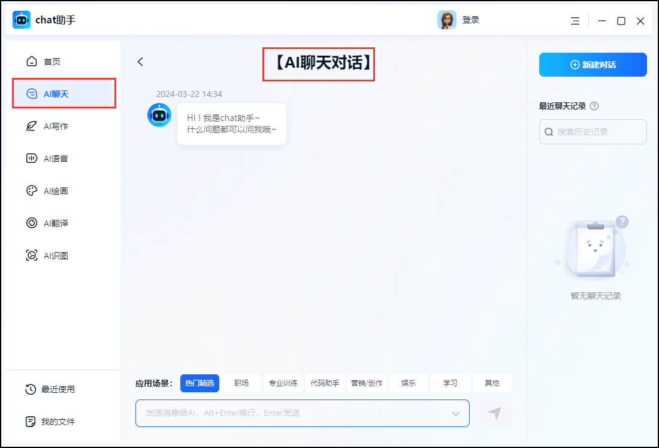
Task: Click the AI识图 image recognition icon
Action: point(32,256)
